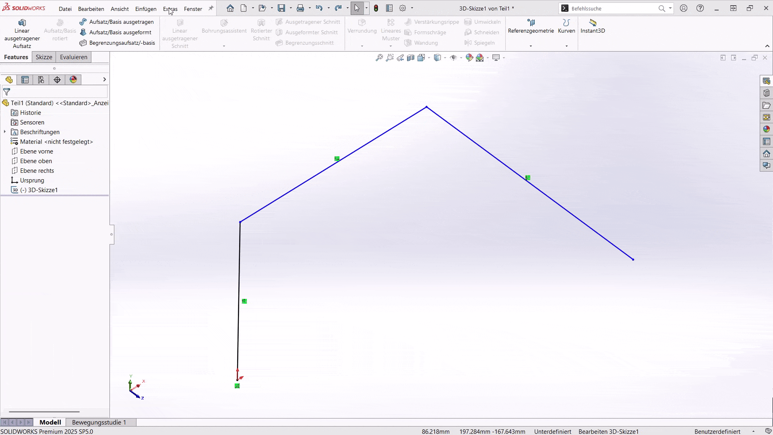Expand the Beschriftungen tree node
Image resolution: width=773 pixels, height=435 pixels.
4,132
